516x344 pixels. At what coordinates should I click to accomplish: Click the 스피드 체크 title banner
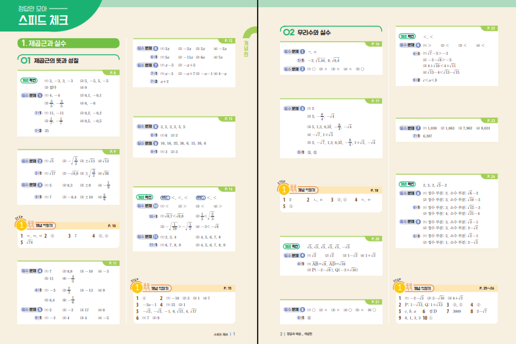[x=45, y=18]
